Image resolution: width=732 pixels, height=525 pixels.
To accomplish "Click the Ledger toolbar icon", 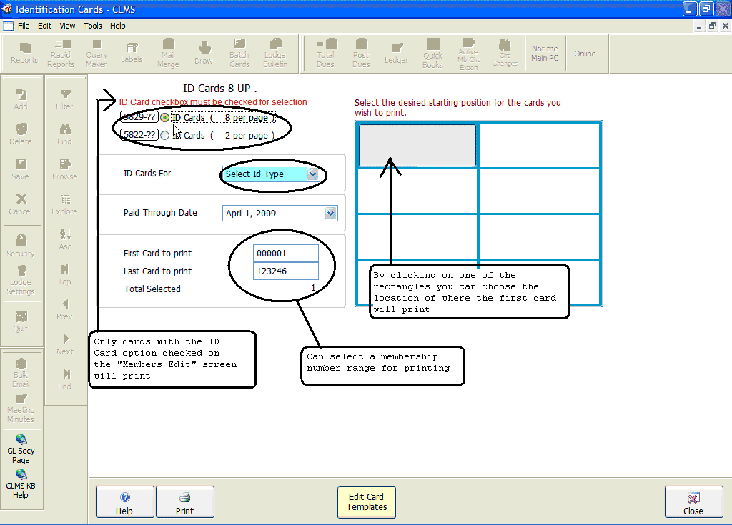I will click(x=396, y=54).
